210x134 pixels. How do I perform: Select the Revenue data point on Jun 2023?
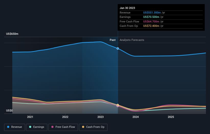tap(118, 48)
